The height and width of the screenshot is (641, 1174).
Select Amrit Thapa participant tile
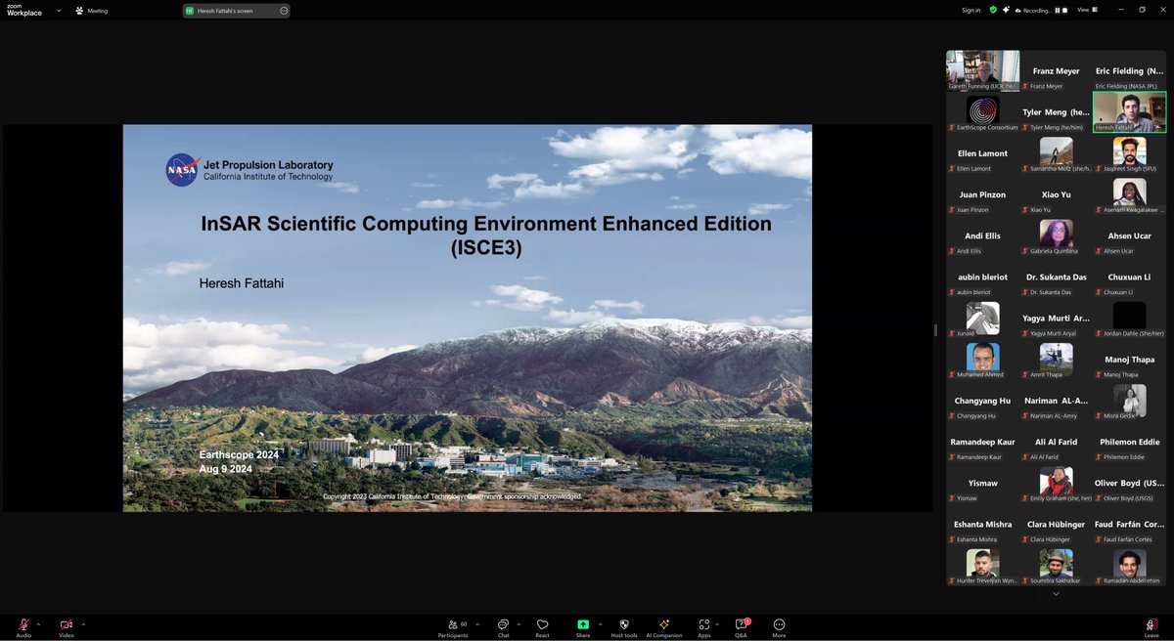click(x=1056, y=360)
